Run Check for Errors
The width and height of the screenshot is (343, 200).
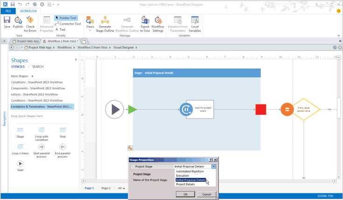pos(30,24)
